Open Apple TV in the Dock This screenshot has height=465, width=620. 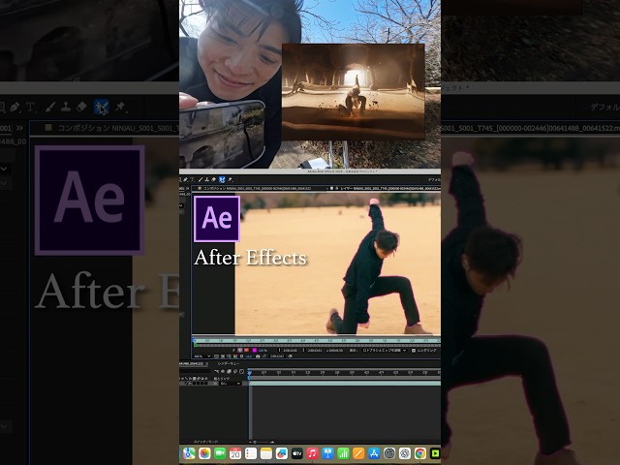(x=297, y=453)
